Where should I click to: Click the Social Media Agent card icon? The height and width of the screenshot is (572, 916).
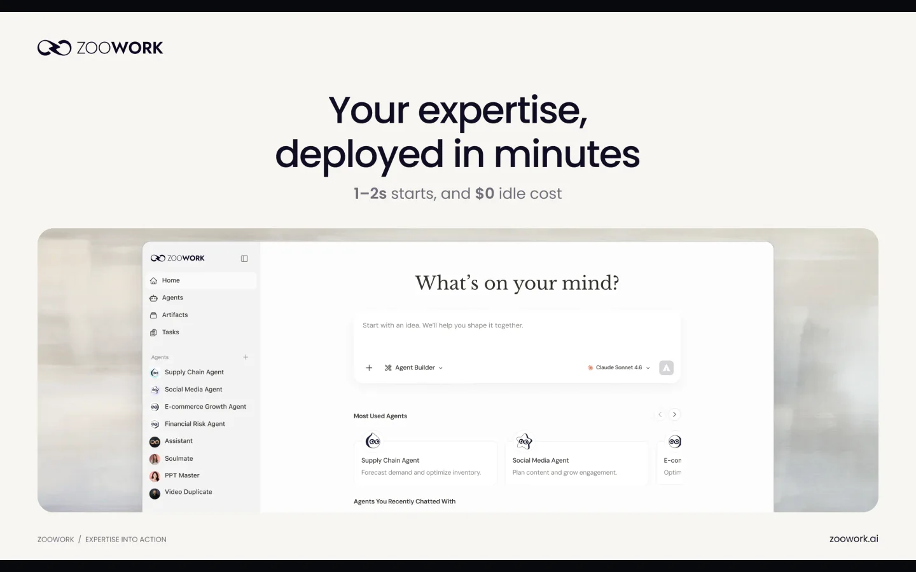524,441
